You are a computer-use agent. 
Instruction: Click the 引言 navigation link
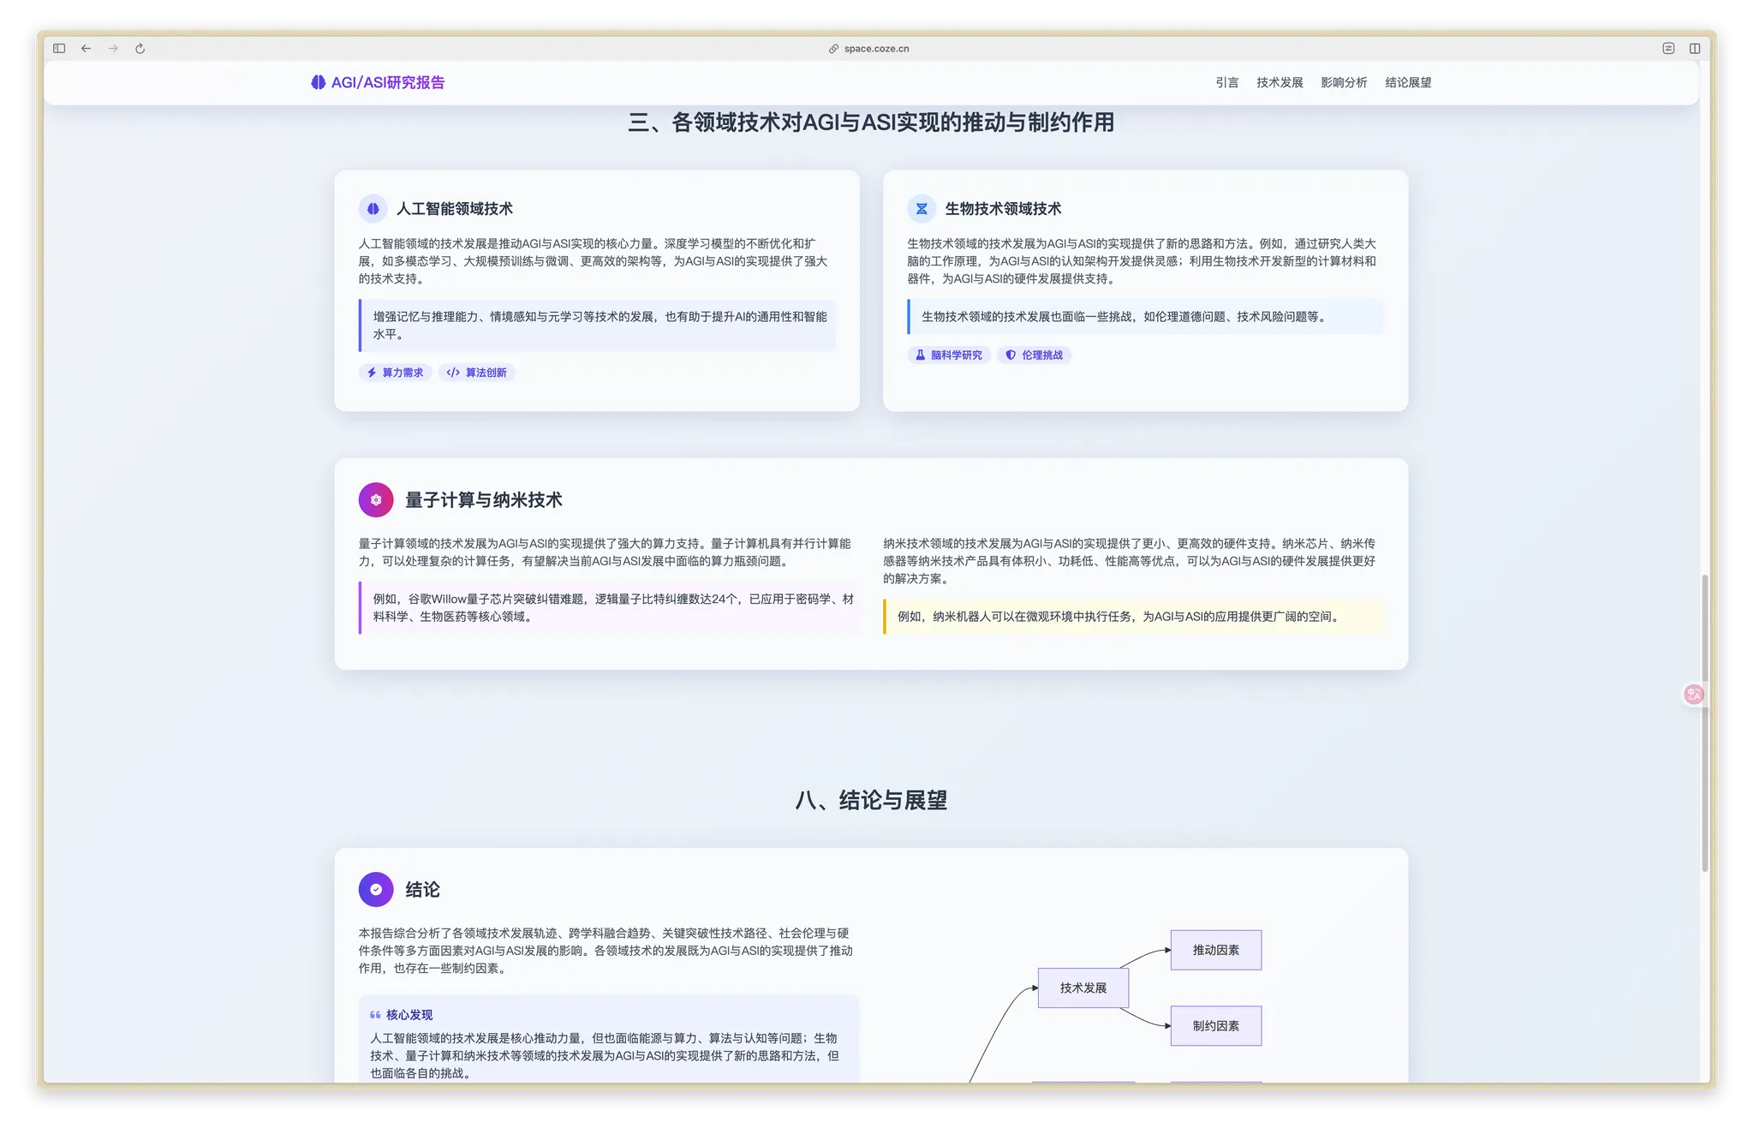[x=1227, y=82]
